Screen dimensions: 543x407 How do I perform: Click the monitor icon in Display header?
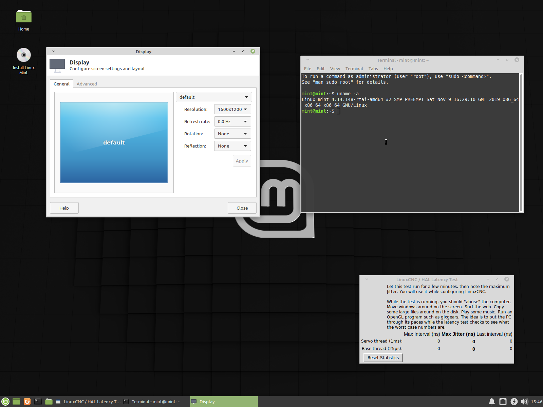57,65
